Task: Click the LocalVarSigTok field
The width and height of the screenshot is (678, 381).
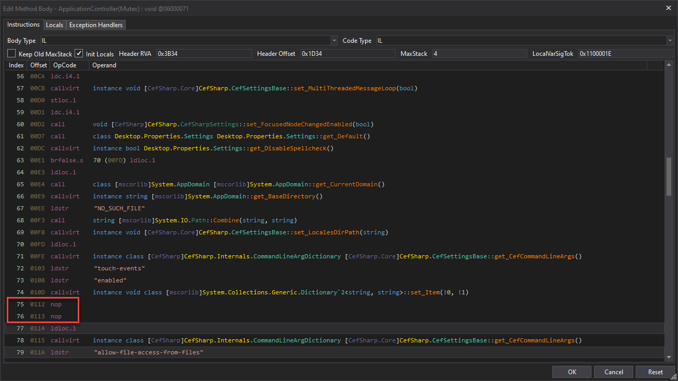Action: pos(626,53)
